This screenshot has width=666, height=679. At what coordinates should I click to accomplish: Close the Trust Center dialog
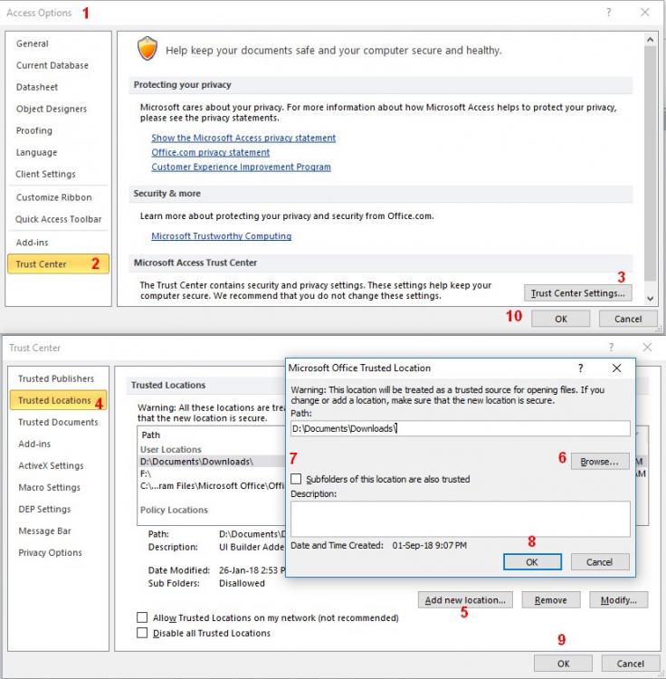pyautogui.click(x=647, y=348)
